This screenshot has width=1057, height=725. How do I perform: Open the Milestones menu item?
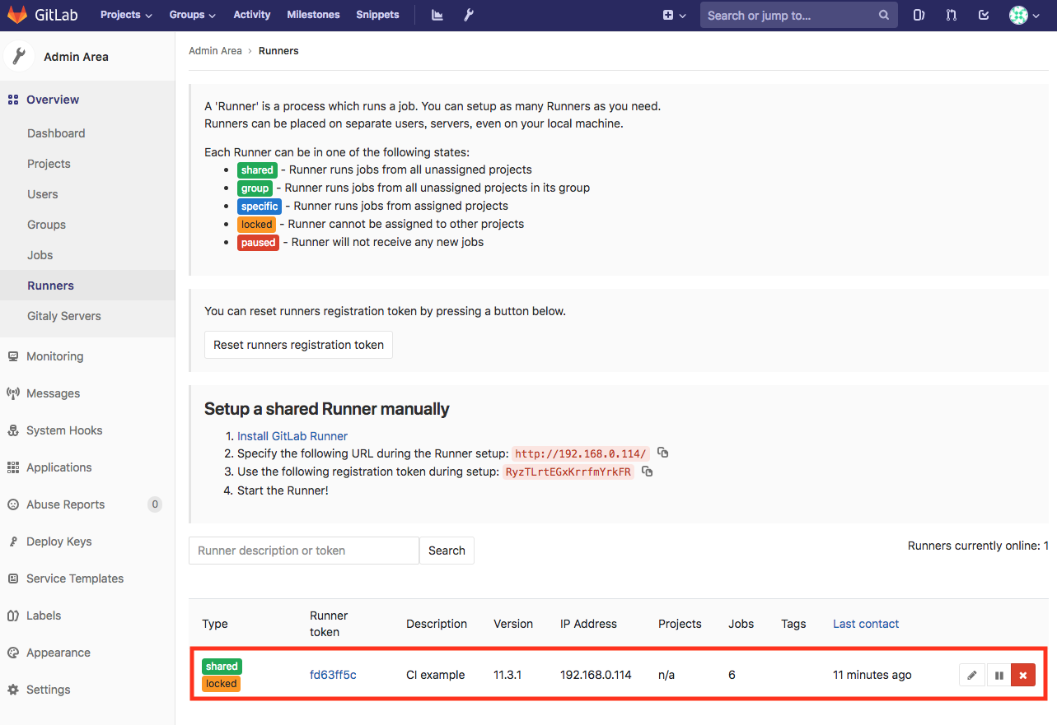[x=313, y=15]
